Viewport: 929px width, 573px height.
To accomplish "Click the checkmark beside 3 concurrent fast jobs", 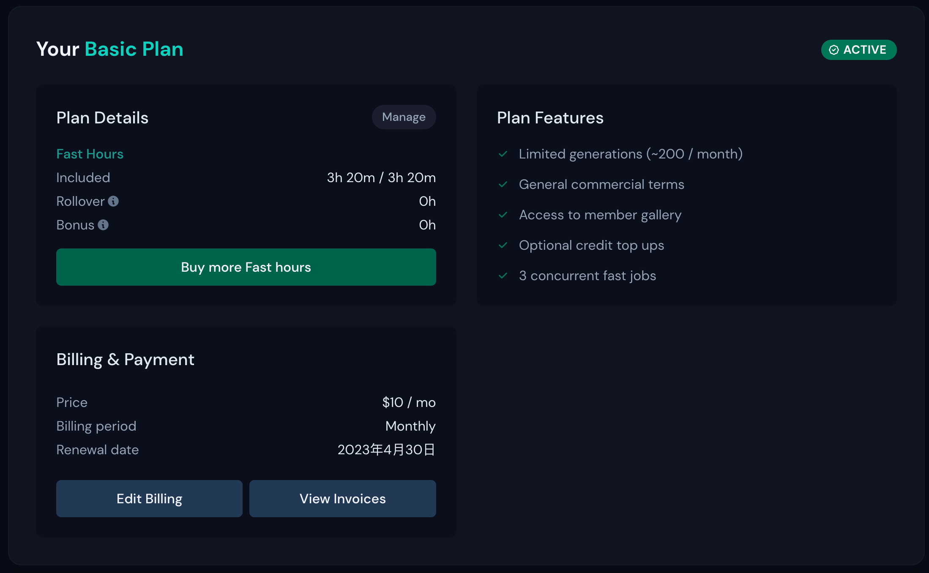I will click(503, 276).
